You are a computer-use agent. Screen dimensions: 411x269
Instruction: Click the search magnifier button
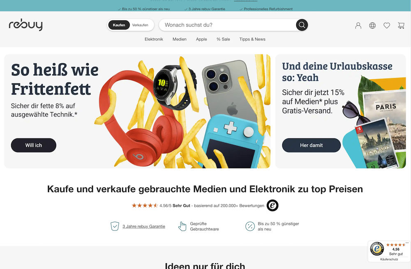[x=302, y=25]
